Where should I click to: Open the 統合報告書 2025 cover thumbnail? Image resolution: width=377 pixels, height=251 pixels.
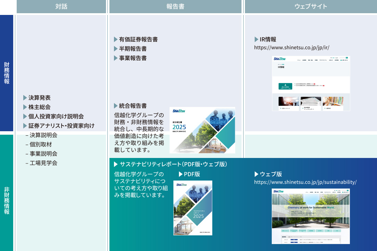203,130
